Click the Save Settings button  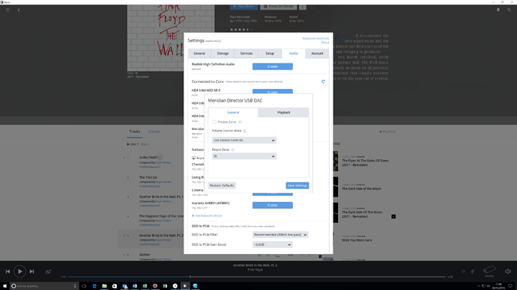297,185
